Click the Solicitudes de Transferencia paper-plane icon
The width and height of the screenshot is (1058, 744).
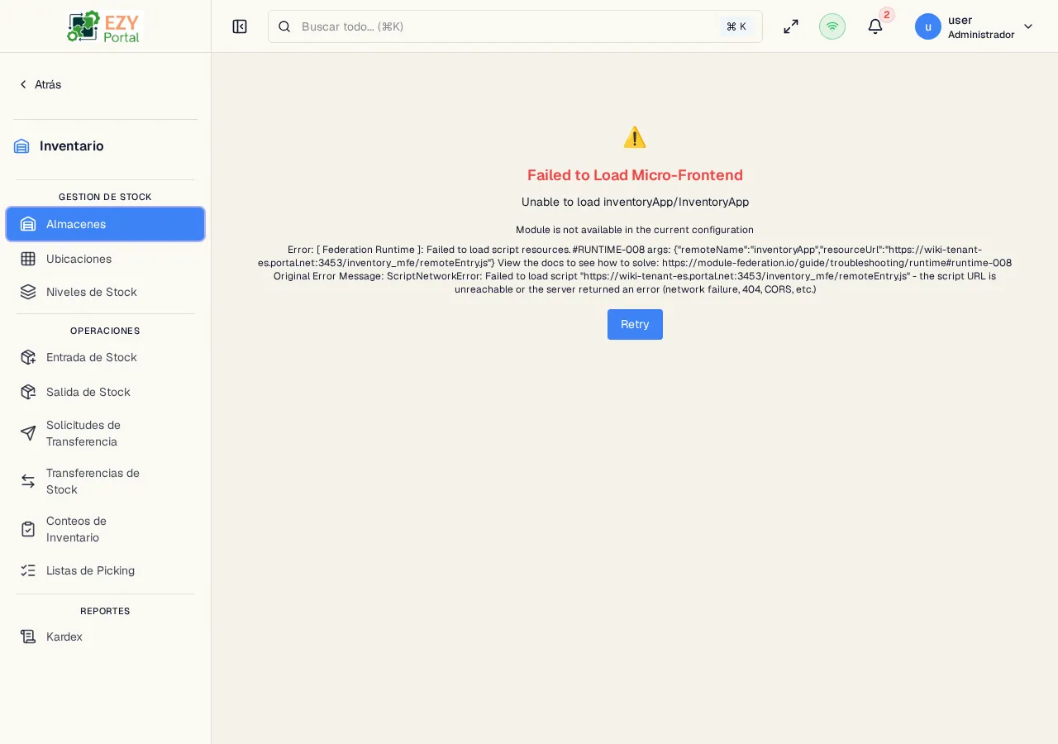28,433
